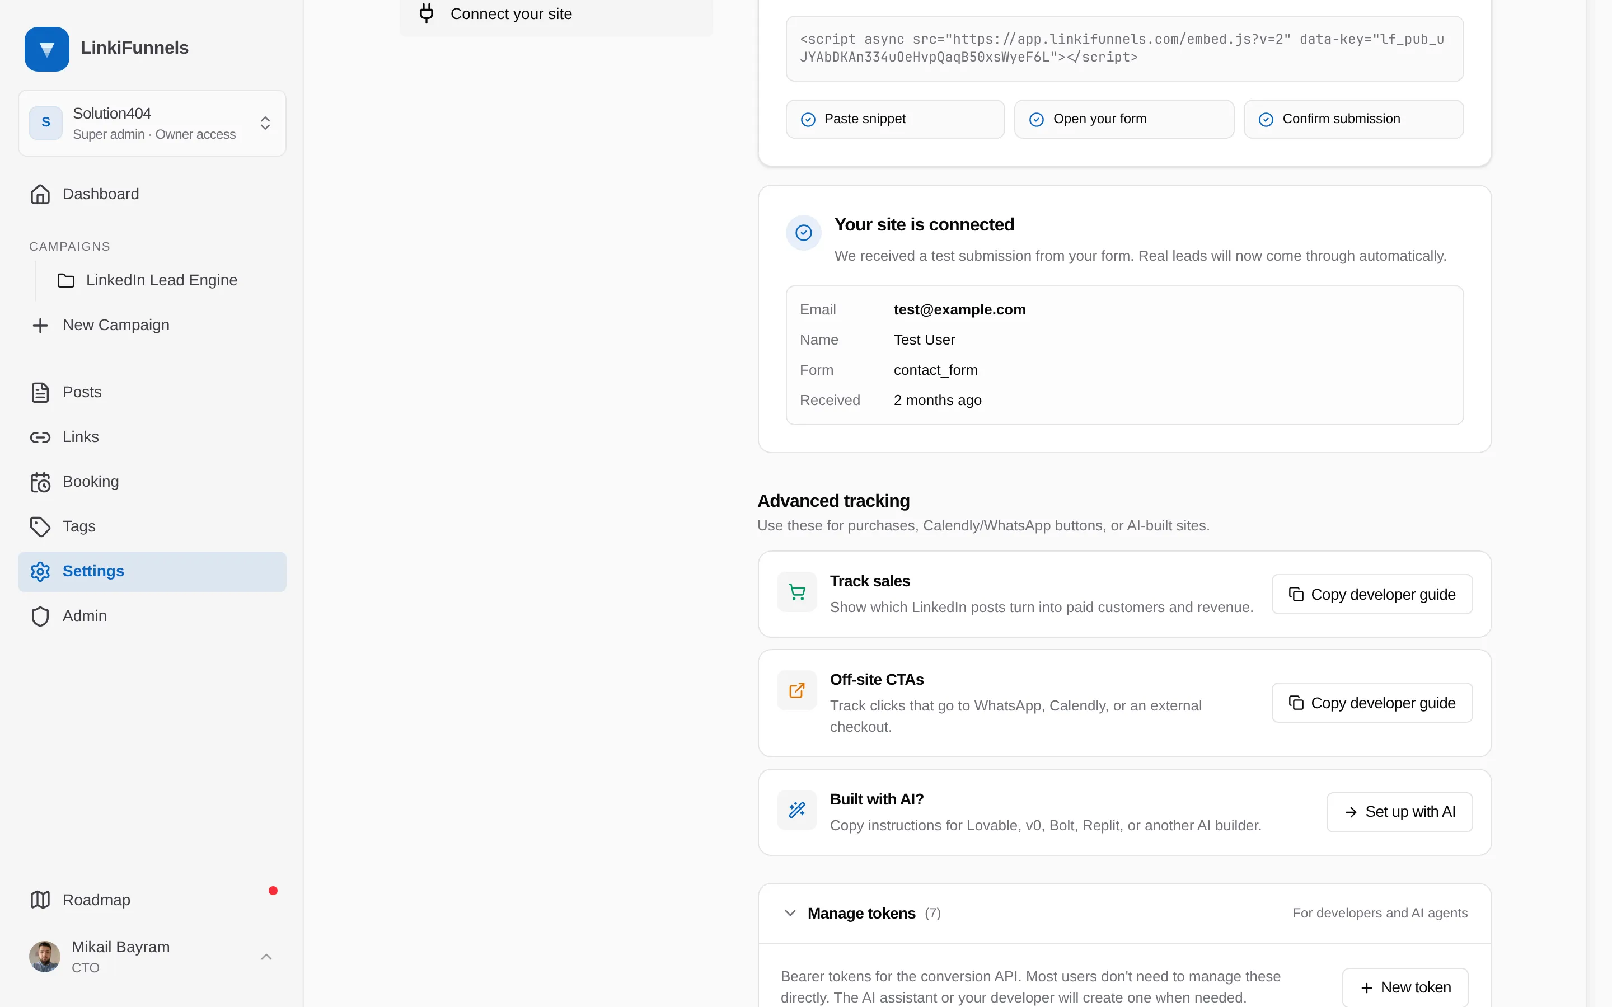The width and height of the screenshot is (1612, 1007).
Task: Click the plug icon beside Connect your site
Action: click(x=427, y=13)
